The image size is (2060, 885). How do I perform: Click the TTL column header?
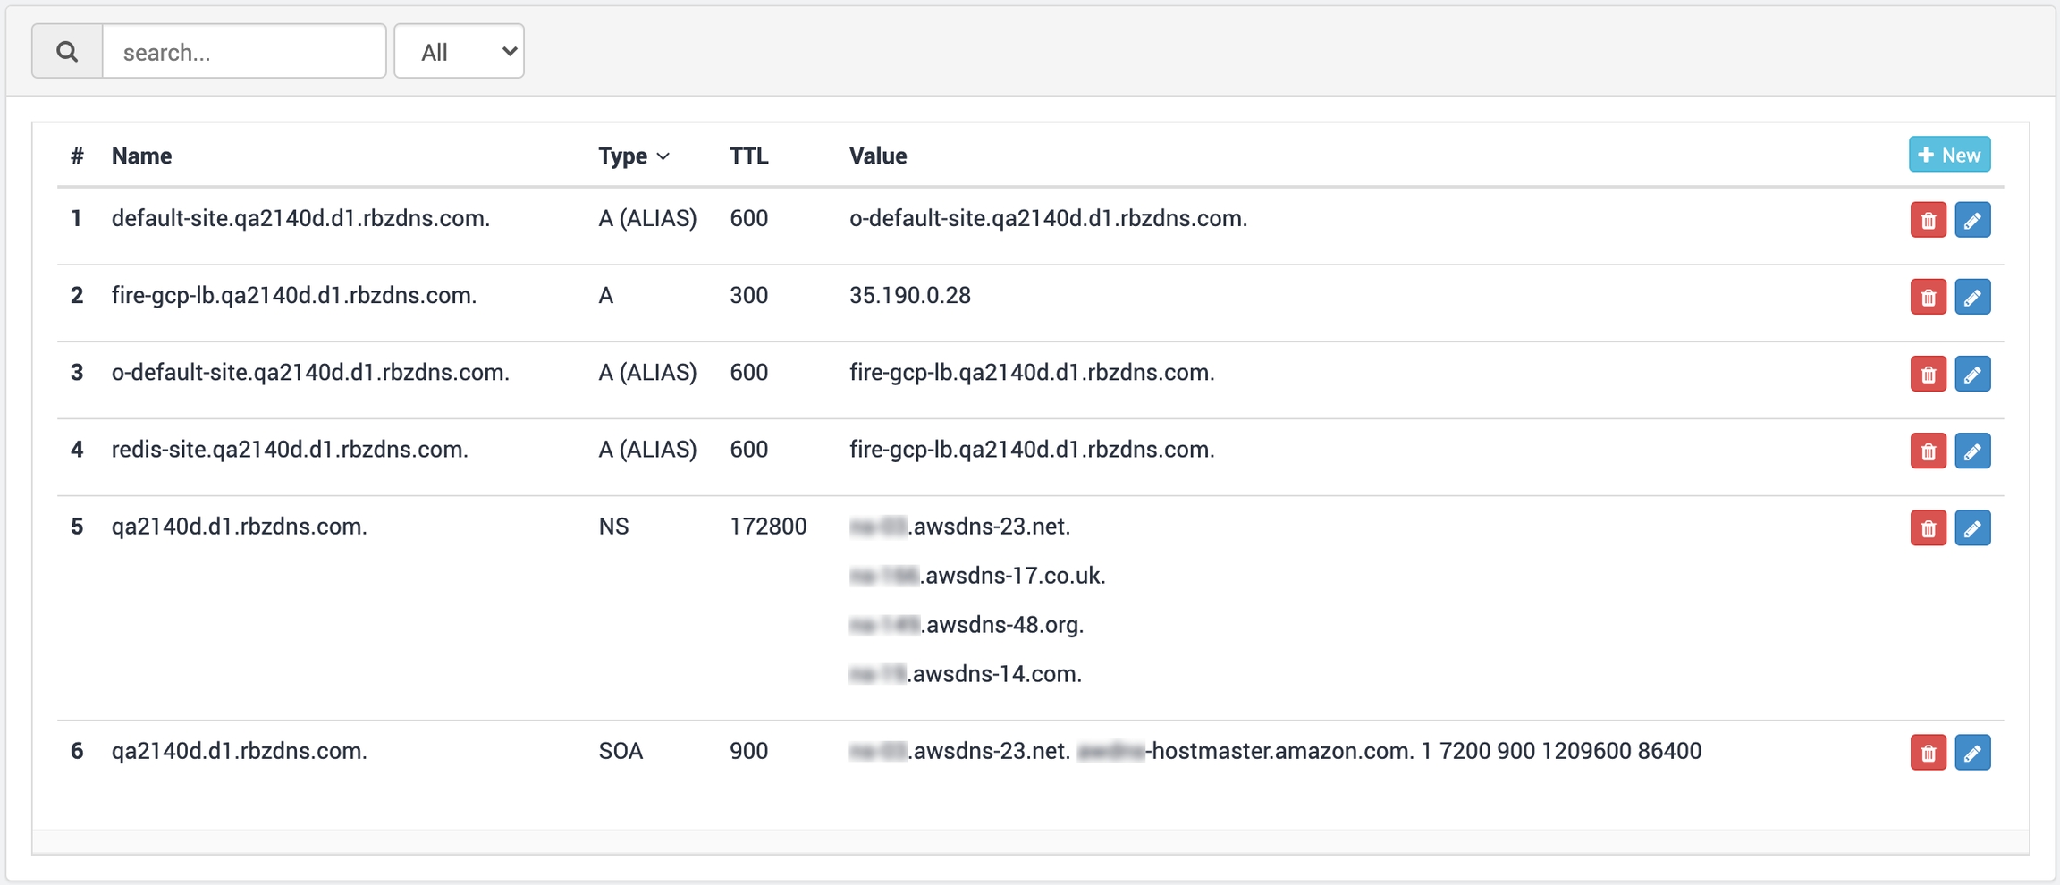coord(748,156)
